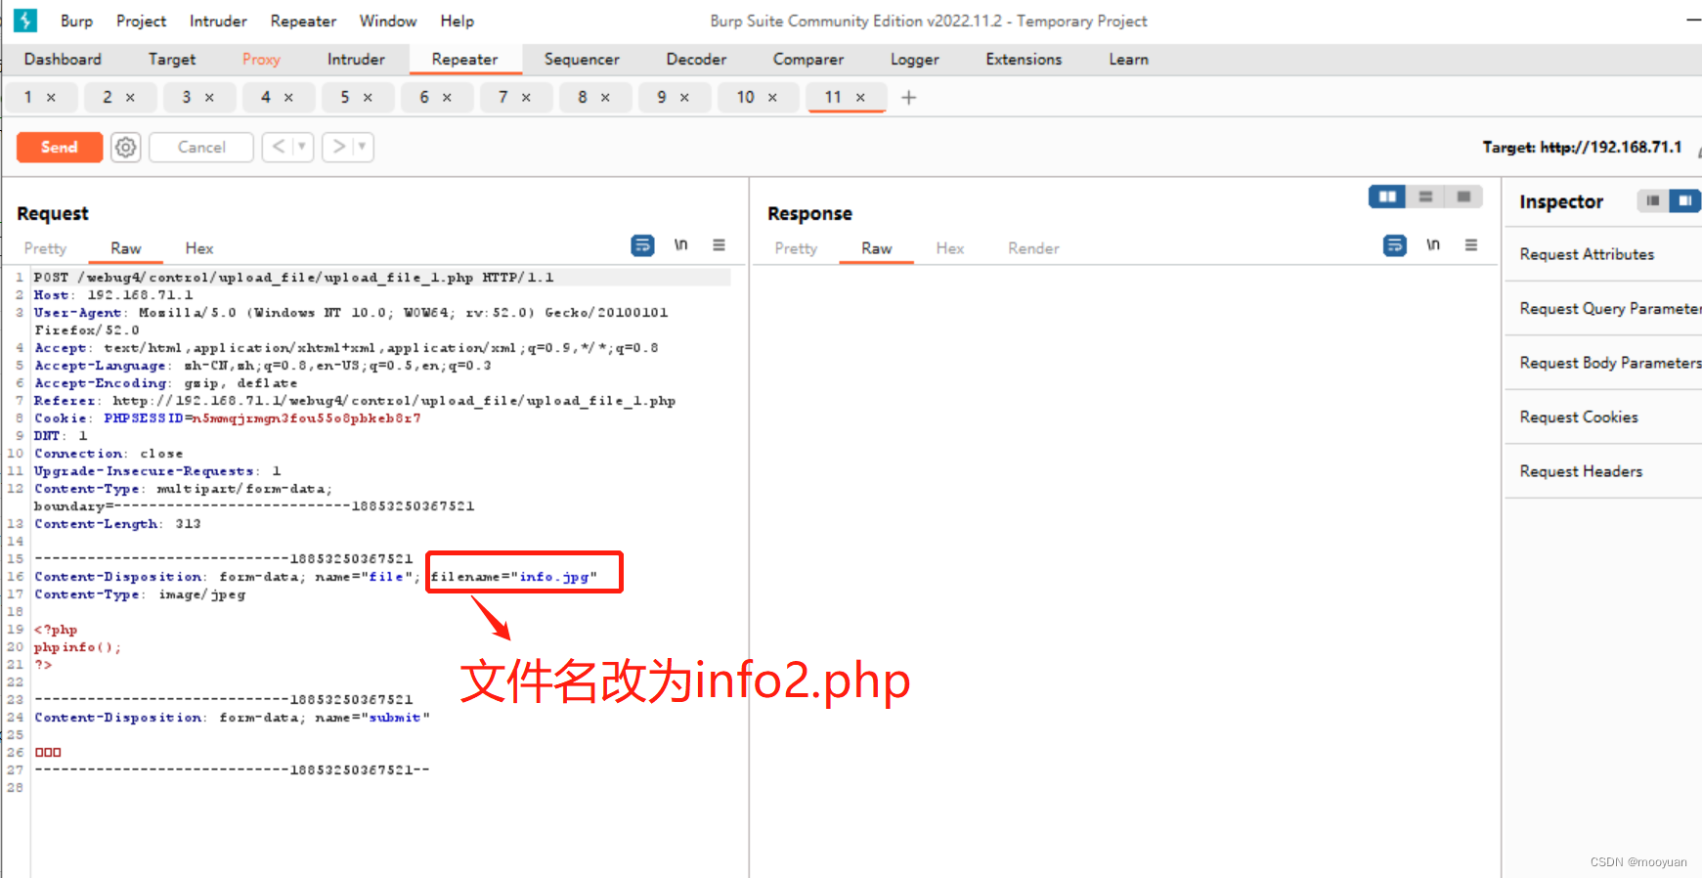Image resolution: width=1702 pixels, height=878 pixels.
Task: Send the request
Action: (60, 147)
